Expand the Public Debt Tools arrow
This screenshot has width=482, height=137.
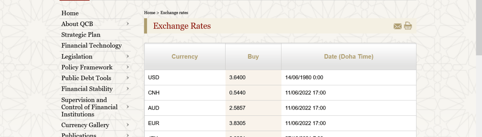128,78
